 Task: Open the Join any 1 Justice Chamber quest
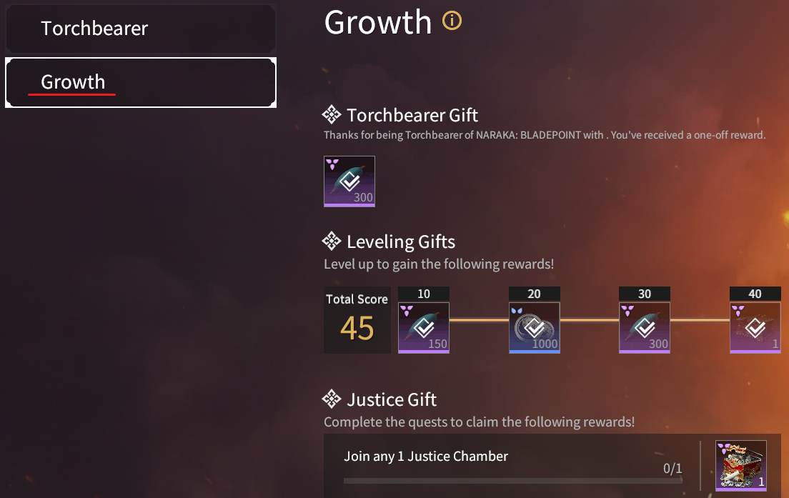426,457
